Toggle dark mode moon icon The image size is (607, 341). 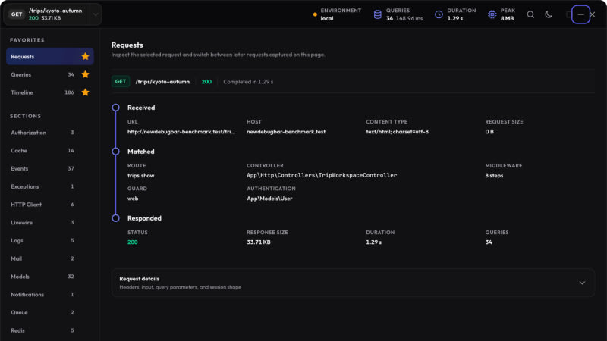[x=549, y=14]
